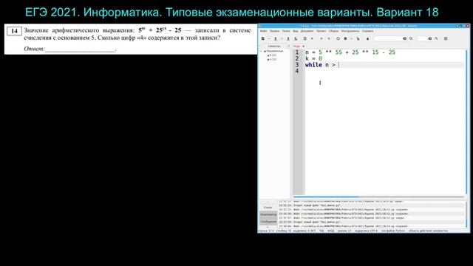This screenshot has height=266, width=473.
Task: Open the Правка menu
Action: [274, 31]
